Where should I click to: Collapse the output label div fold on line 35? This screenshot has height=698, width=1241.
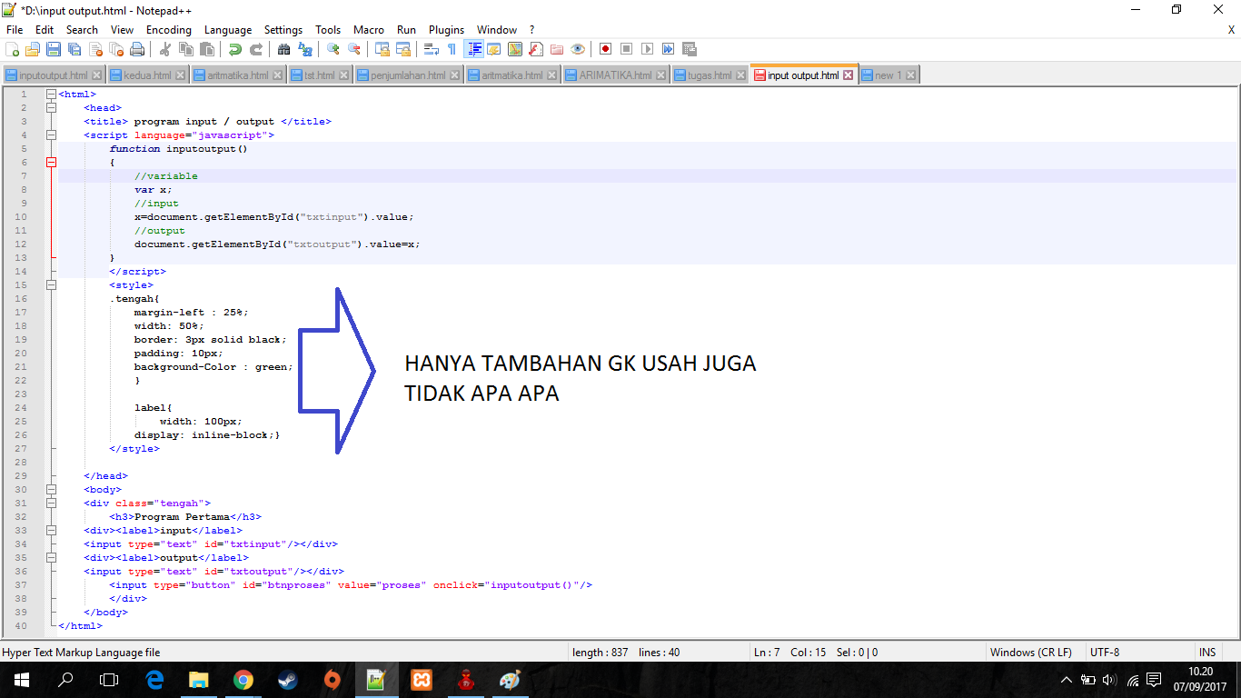(52, 557)
